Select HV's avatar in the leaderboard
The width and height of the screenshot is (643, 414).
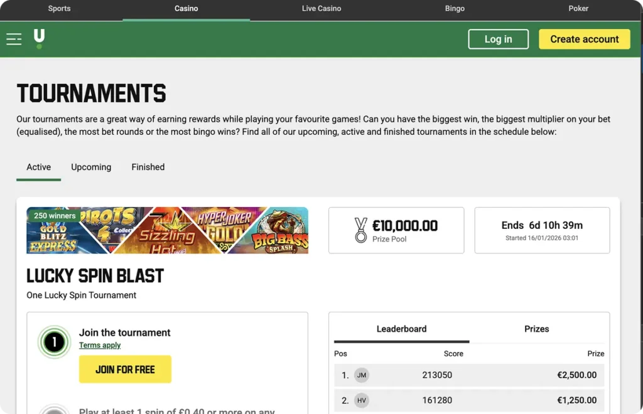(x=361, y=400)
